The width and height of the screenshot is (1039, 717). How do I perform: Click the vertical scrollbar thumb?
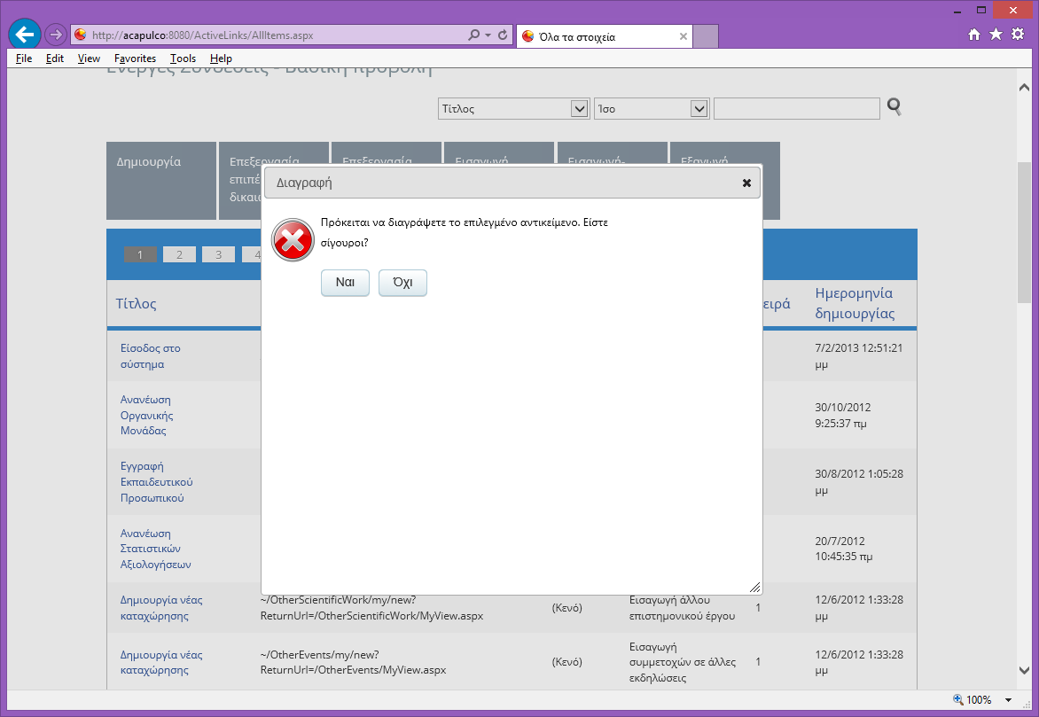(x=1024, y=232)
